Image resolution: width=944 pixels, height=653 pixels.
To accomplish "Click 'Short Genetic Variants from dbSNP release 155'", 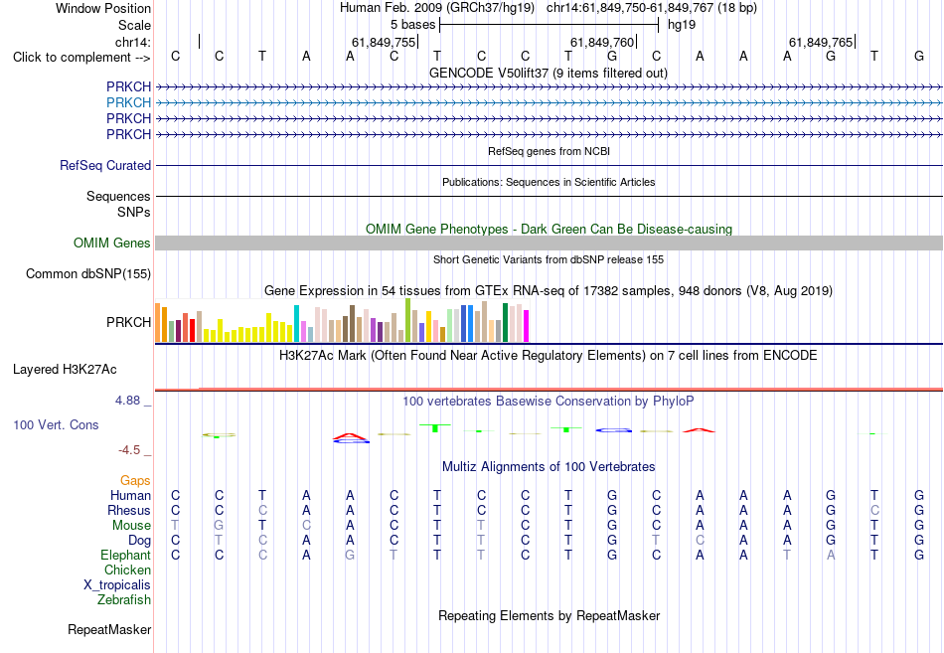I will (548, 259).
